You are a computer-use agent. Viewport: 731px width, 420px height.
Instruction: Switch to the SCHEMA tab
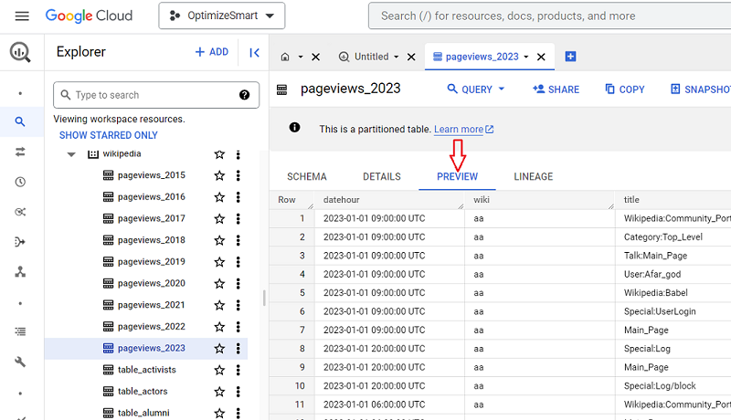coord(307,176)
